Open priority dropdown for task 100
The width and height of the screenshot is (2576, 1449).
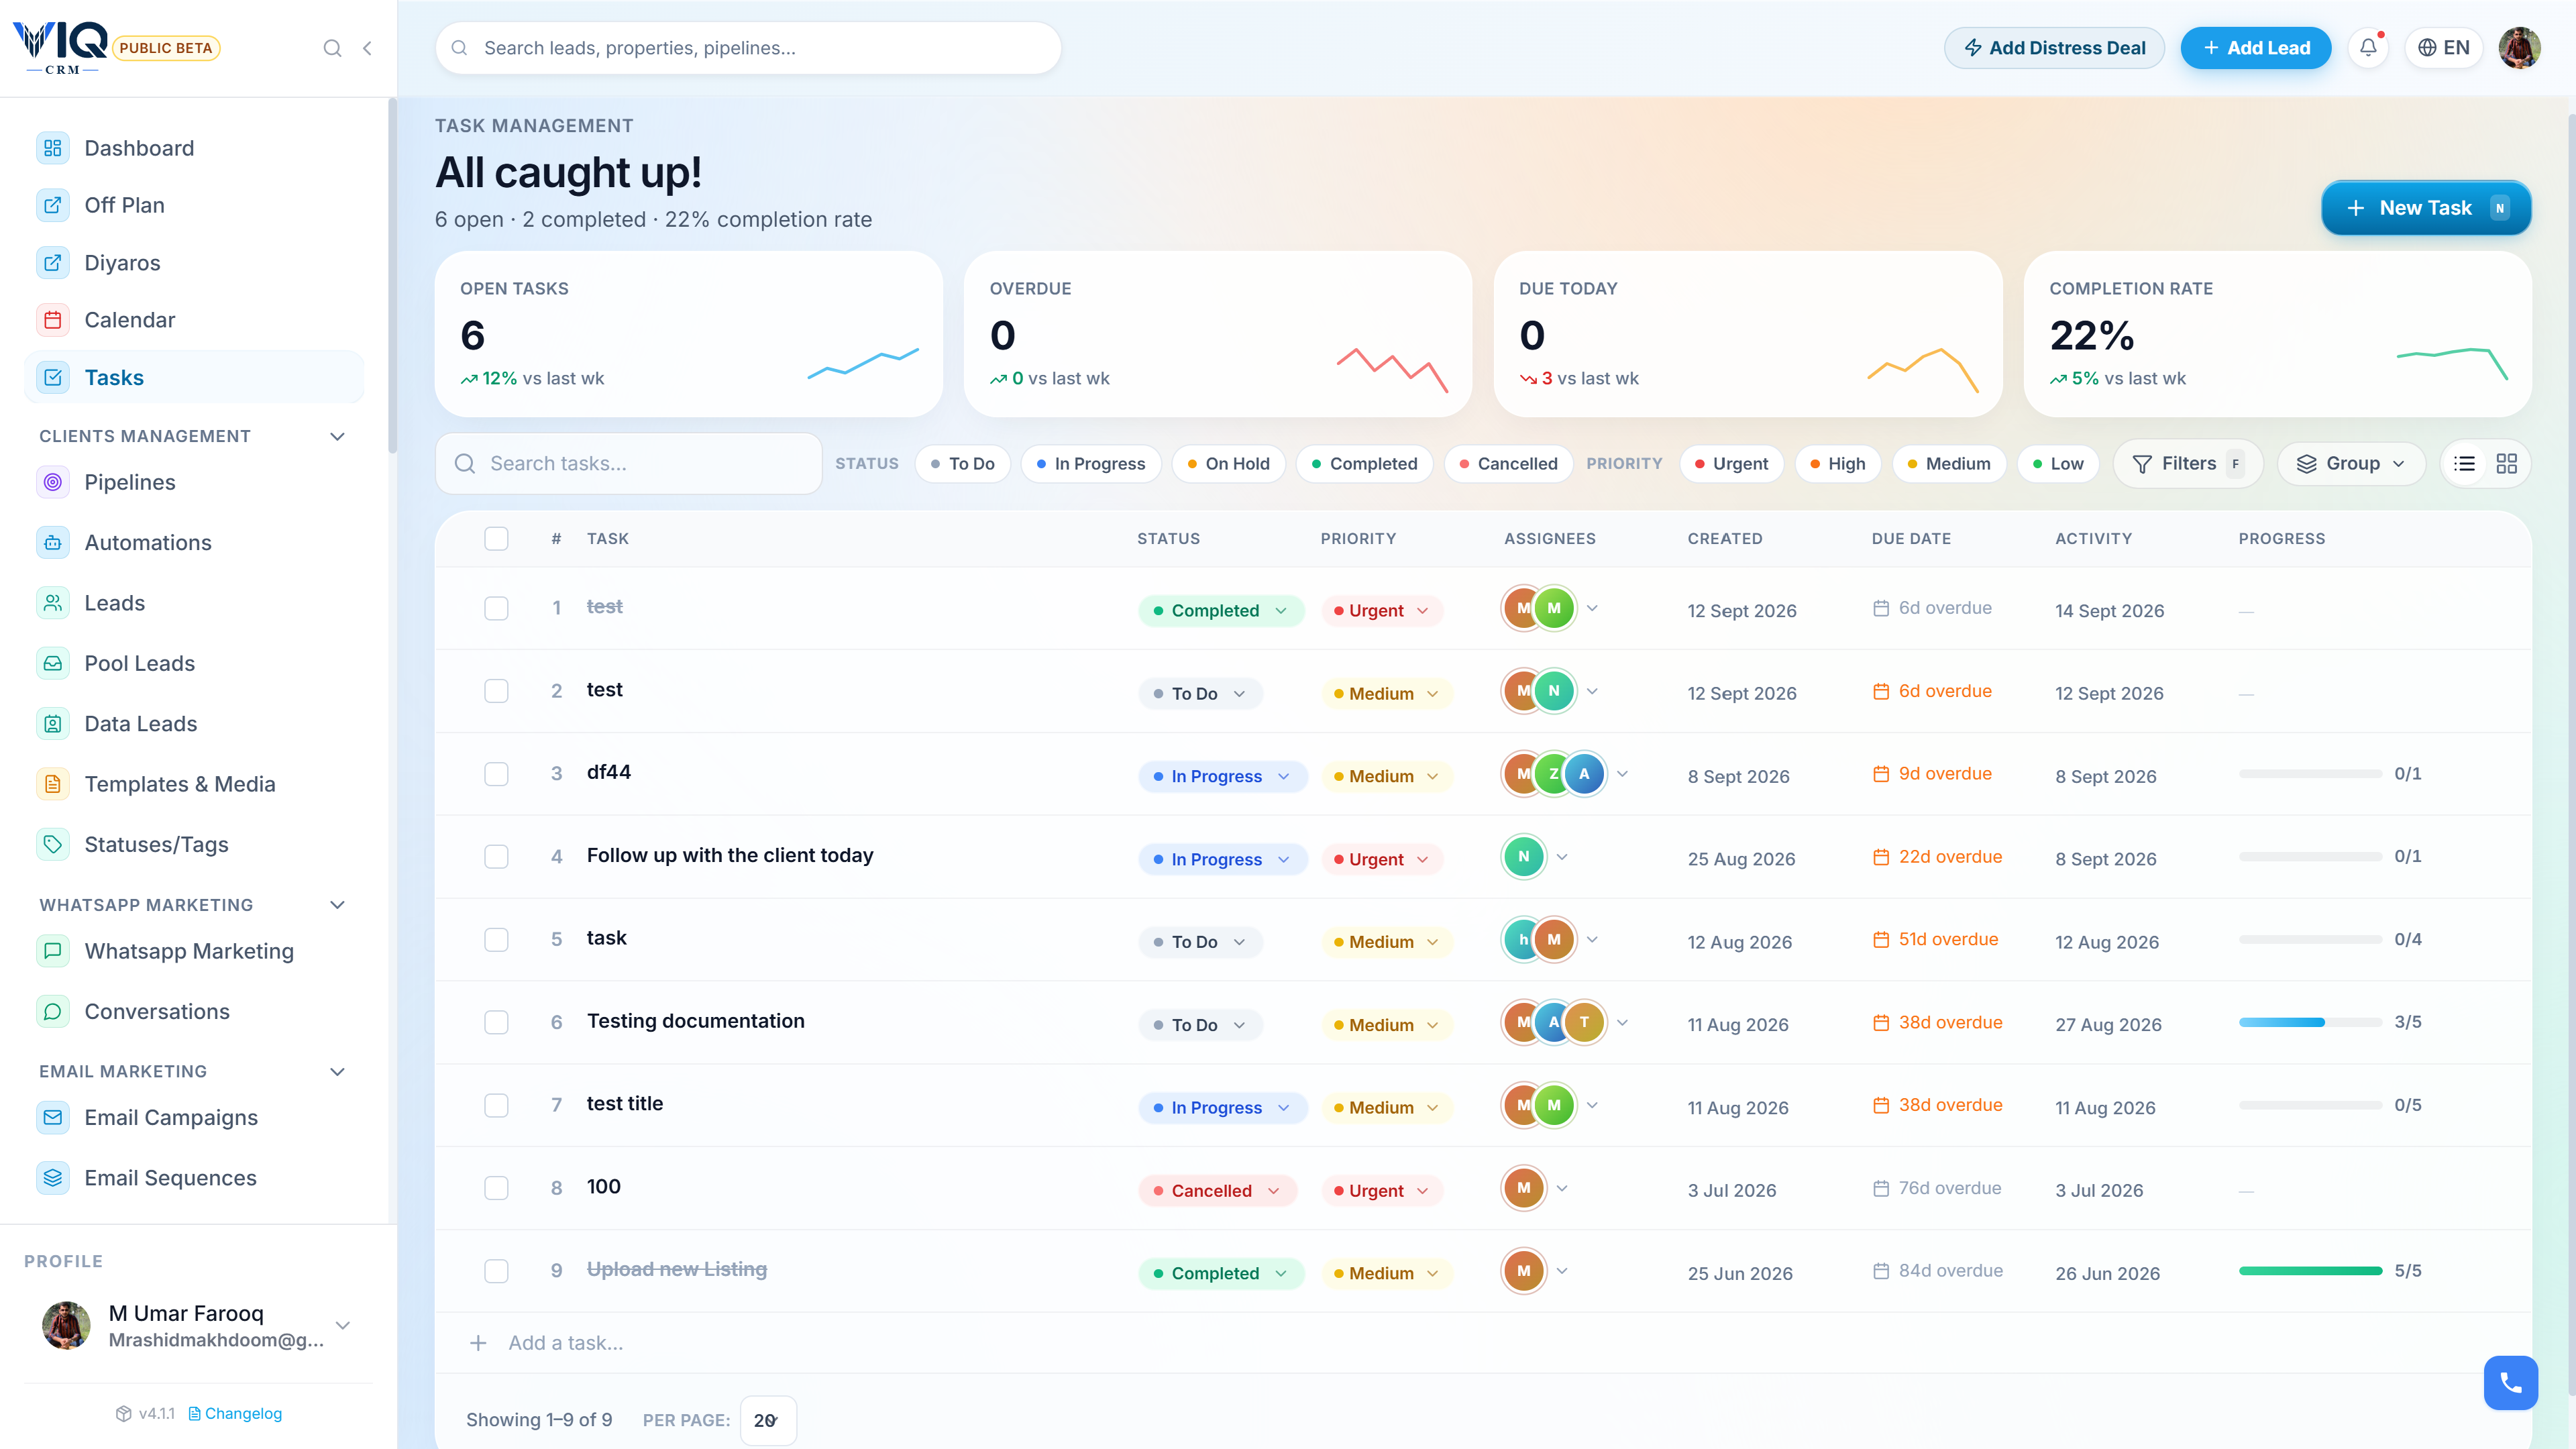pos(1382,1190)
